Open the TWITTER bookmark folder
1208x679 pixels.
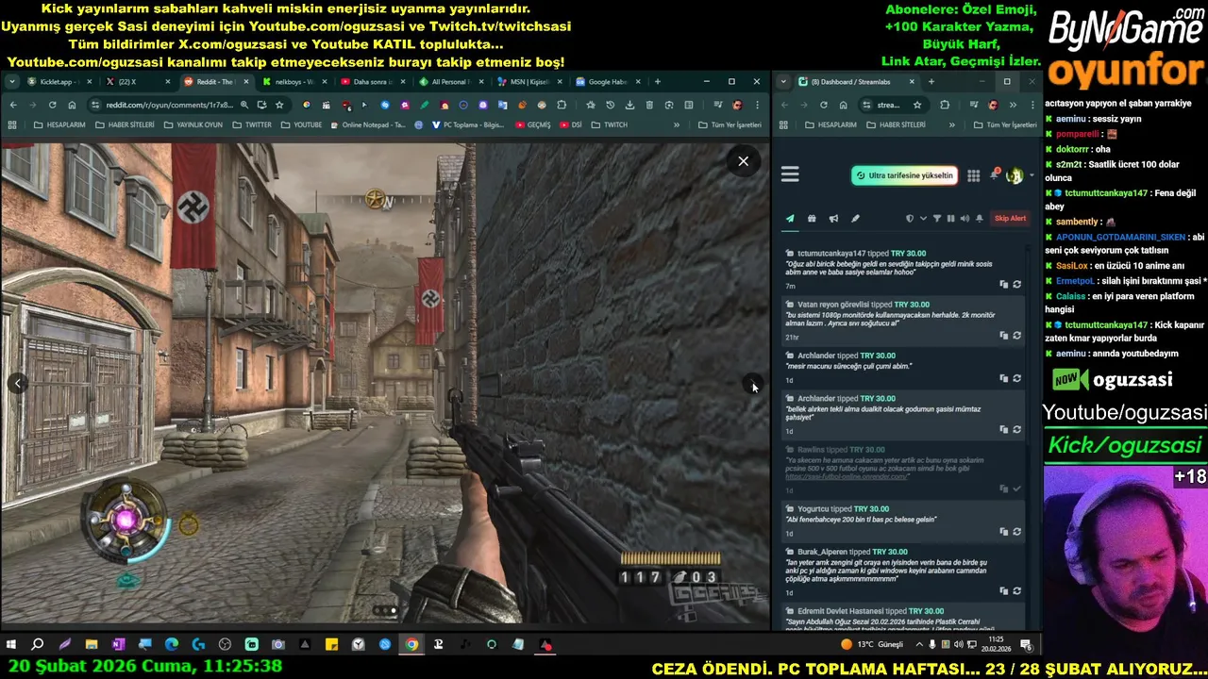tap(251, 124)
